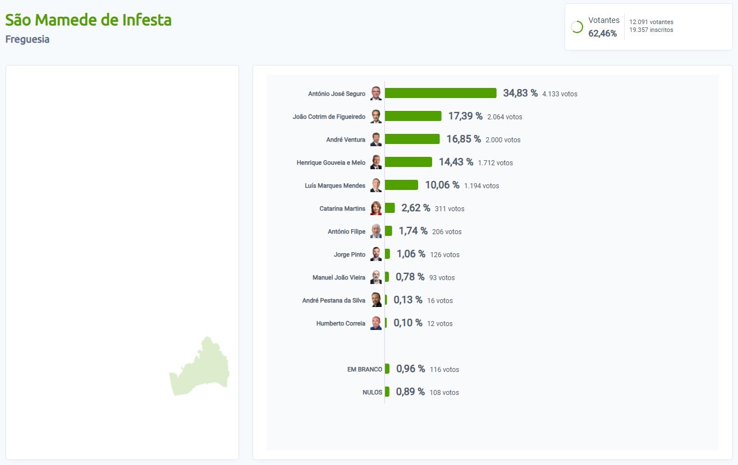Click André Ventura's candidate photo
The width and height of the screenshot is (738, 465).
click(376, 139)
